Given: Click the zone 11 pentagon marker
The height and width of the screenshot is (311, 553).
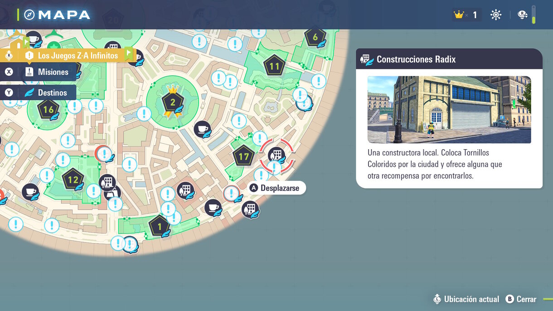Looking at the screenshot, I should 274,66.
